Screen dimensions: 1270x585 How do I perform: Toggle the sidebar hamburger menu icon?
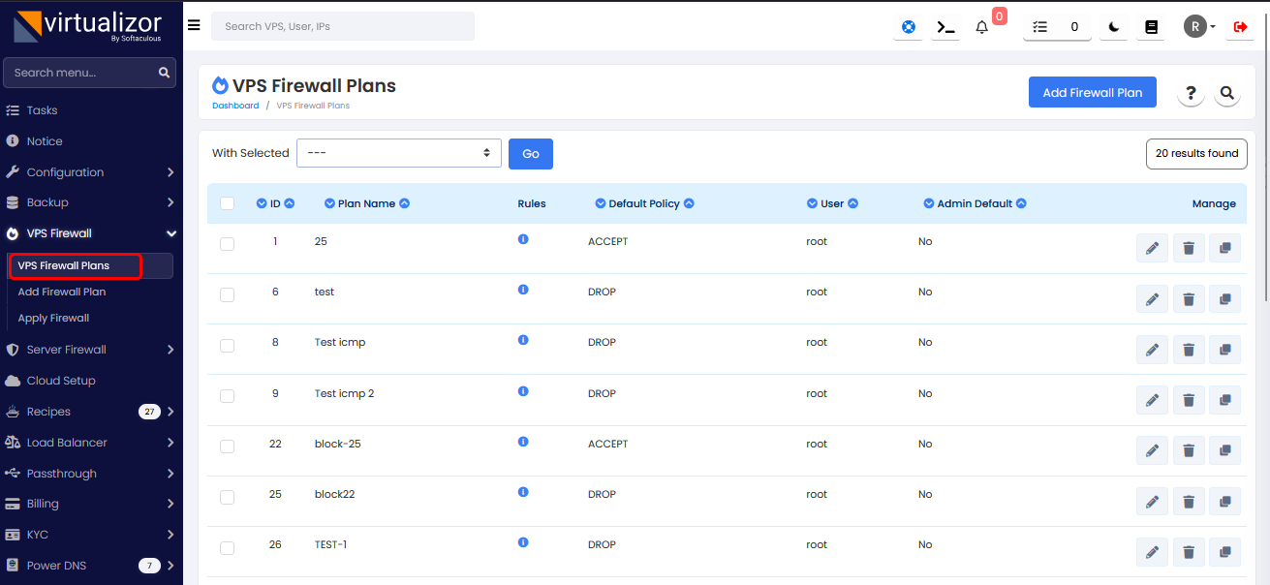(194, 26)
